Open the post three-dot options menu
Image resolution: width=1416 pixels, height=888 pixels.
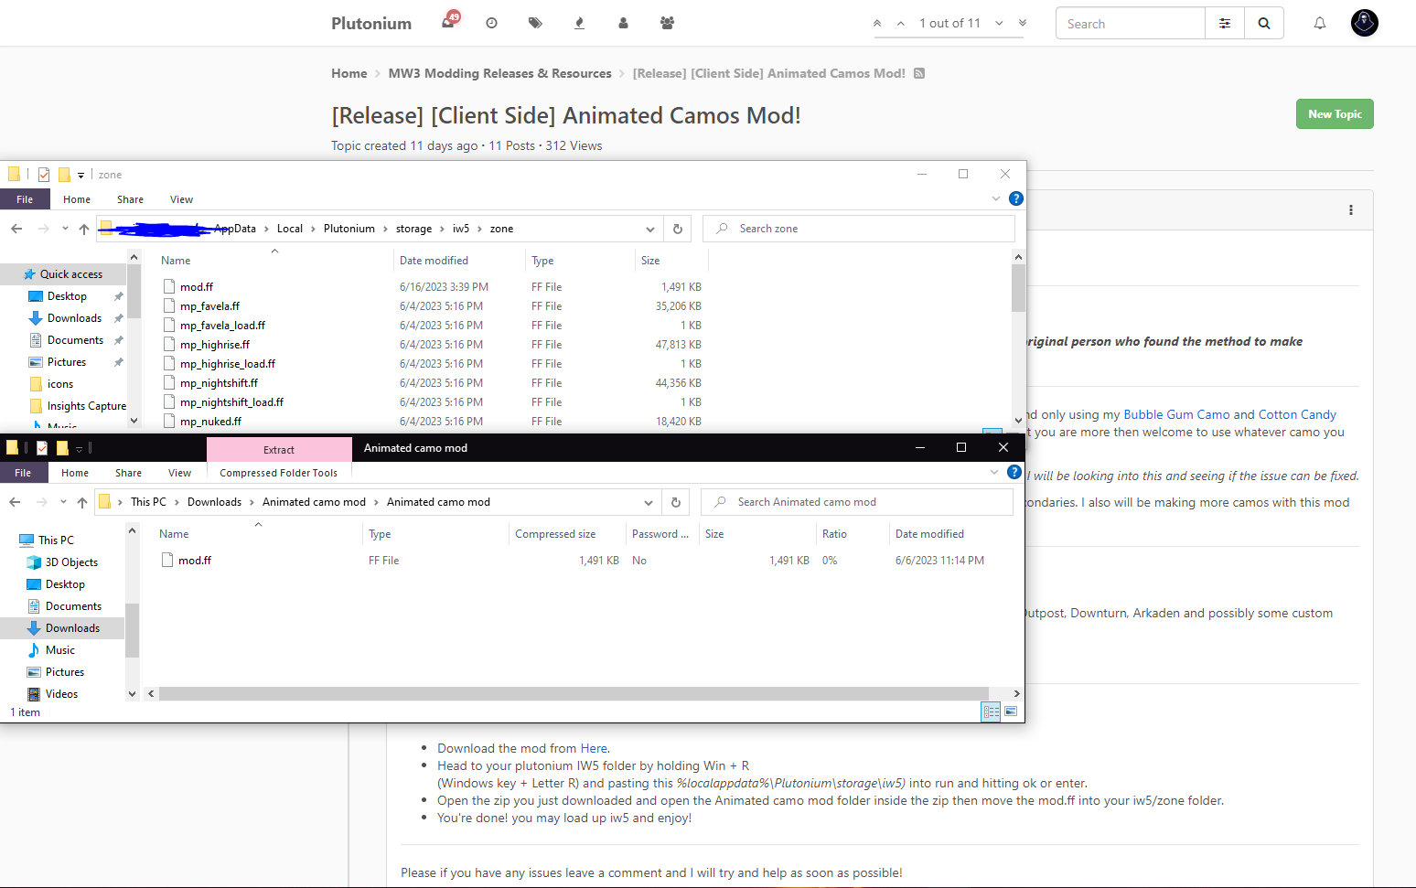tap(1351, 210)
